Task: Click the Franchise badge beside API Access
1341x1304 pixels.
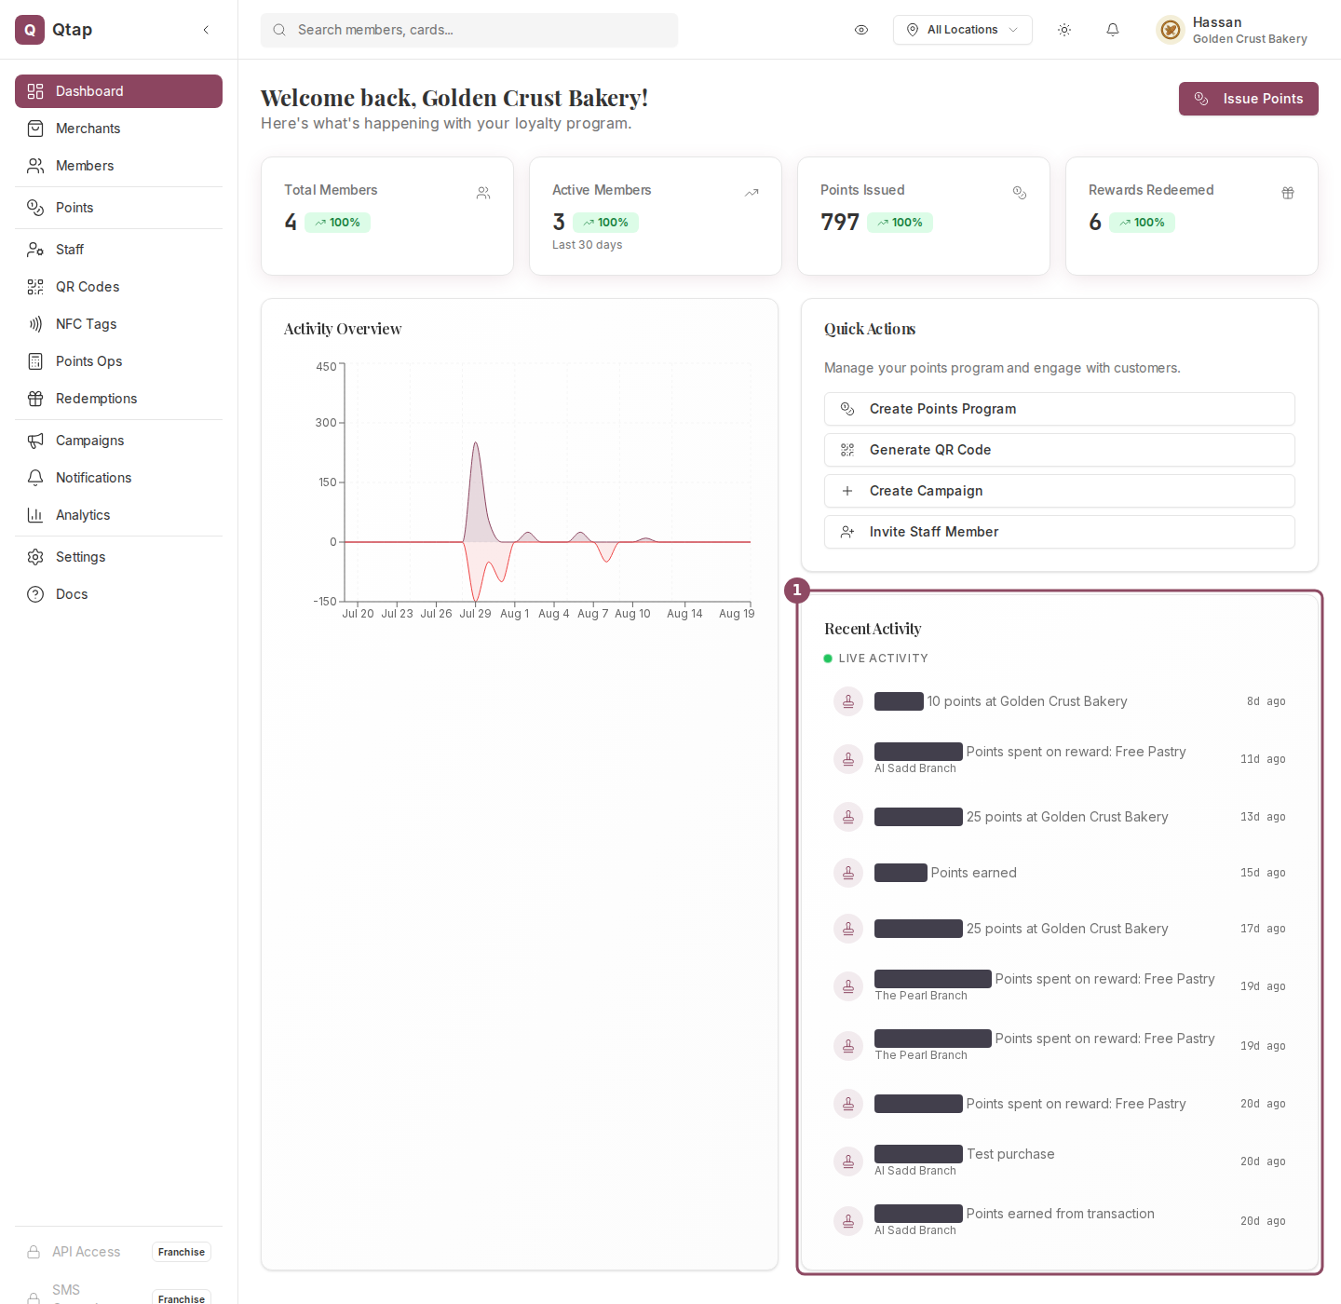Action: (182, 1252)
